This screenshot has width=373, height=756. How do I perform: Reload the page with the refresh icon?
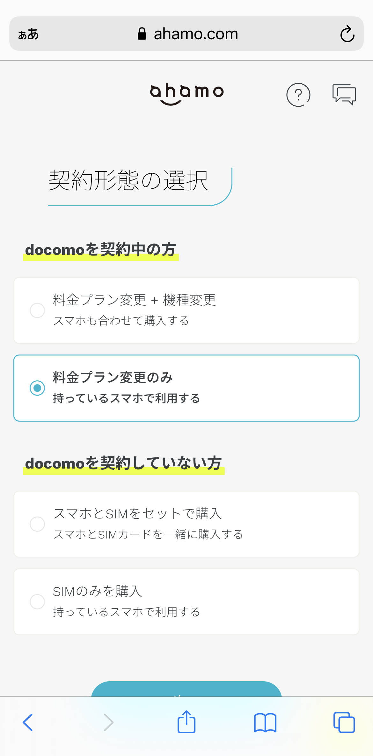click(347, 34)
